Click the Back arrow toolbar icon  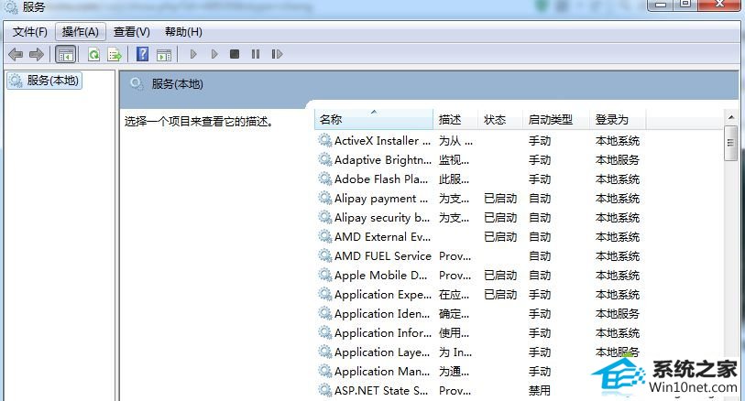[x=16, y=54]
